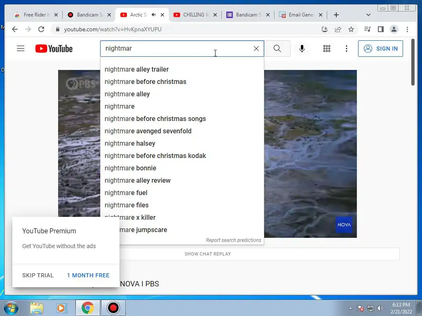Open the Chrome profile avatar

(x=394, y=29)
